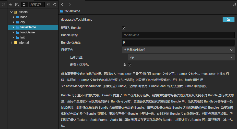
Task: Click the db://assets/facialGame path text
Action: pos(77,20)
